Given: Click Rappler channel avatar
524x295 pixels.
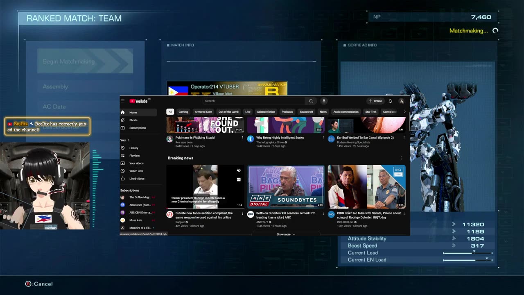Looking at the screenshot, I should click(x=169, y=214).
